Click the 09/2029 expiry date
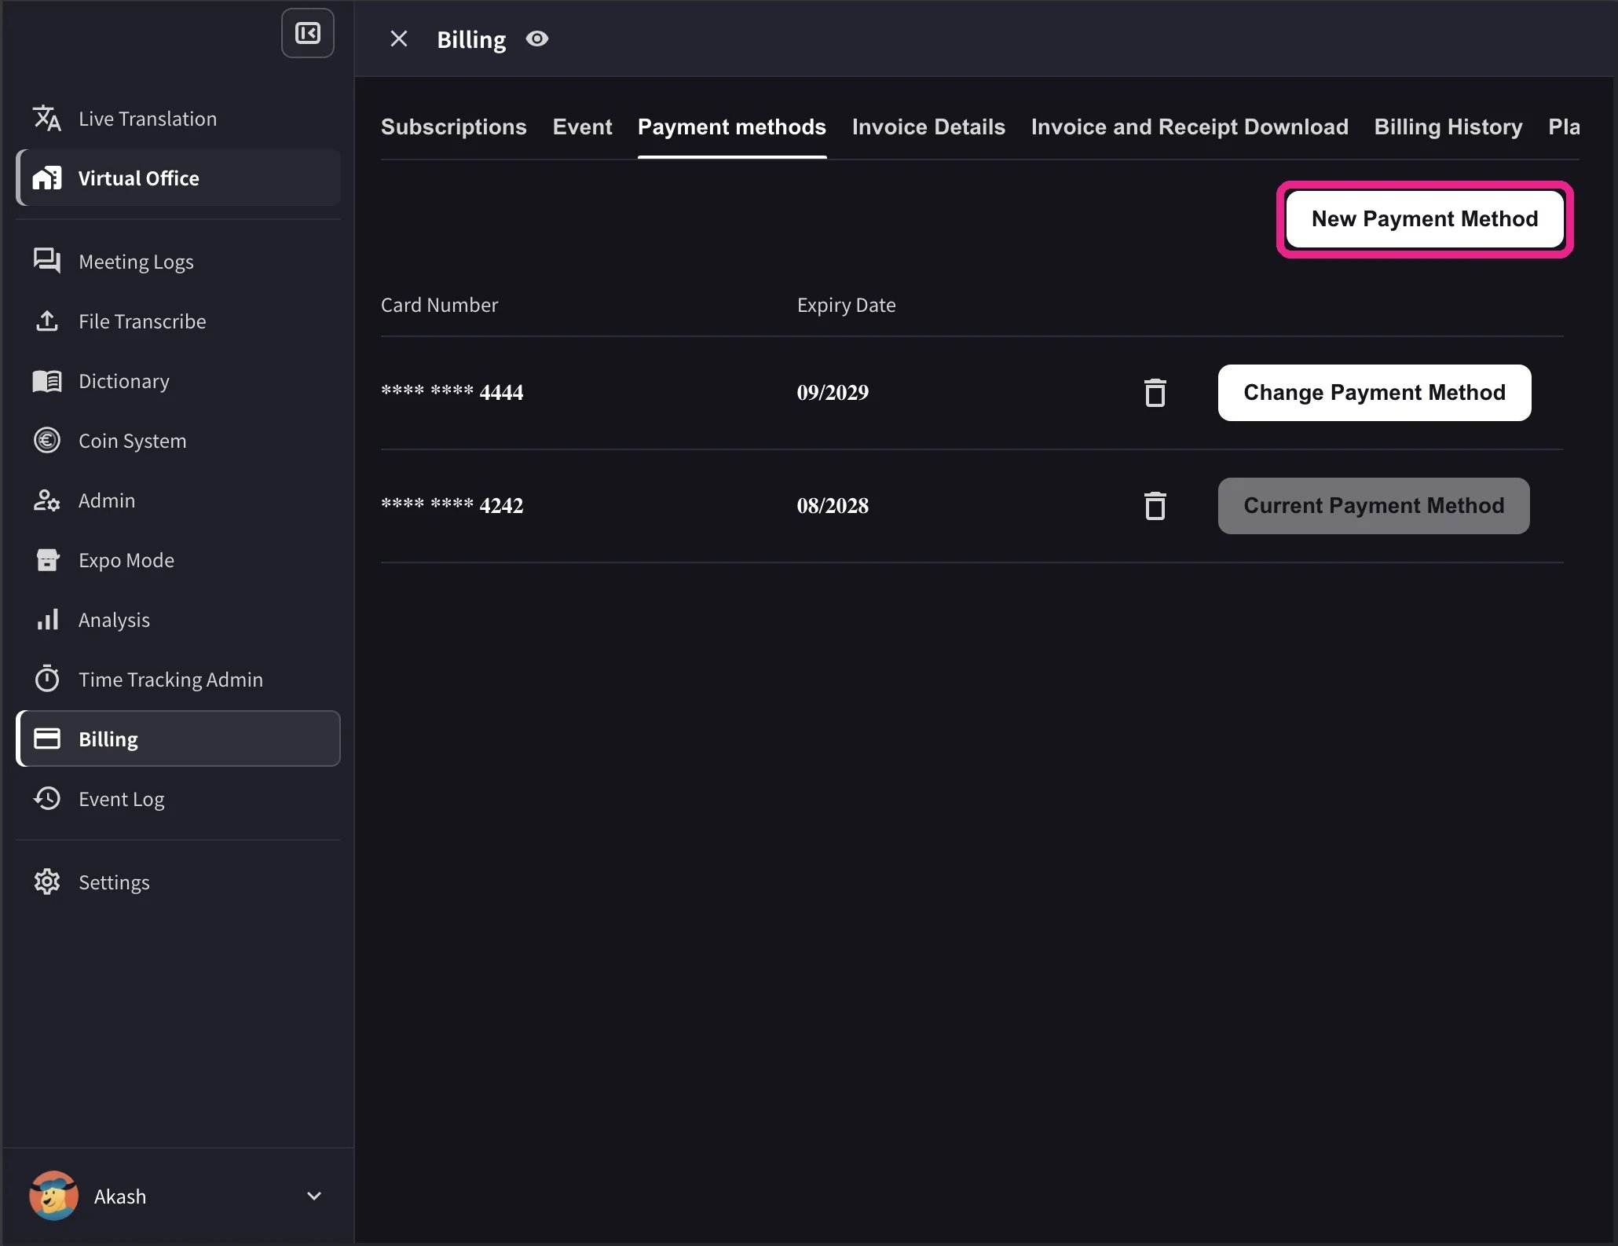1618x1246 pixels. click(x=833, y=392)
